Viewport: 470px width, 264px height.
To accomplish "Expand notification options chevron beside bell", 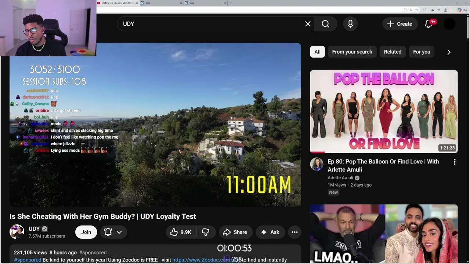I will pyautogui.click(x=119, y=232).
